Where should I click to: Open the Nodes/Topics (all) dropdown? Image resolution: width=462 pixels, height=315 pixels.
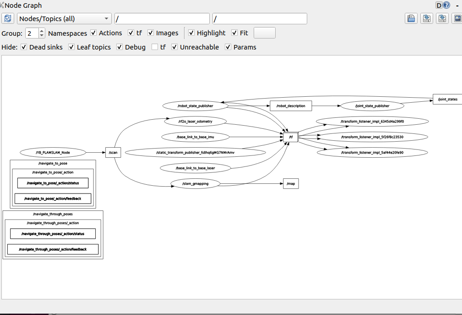(x=64, y=19)
